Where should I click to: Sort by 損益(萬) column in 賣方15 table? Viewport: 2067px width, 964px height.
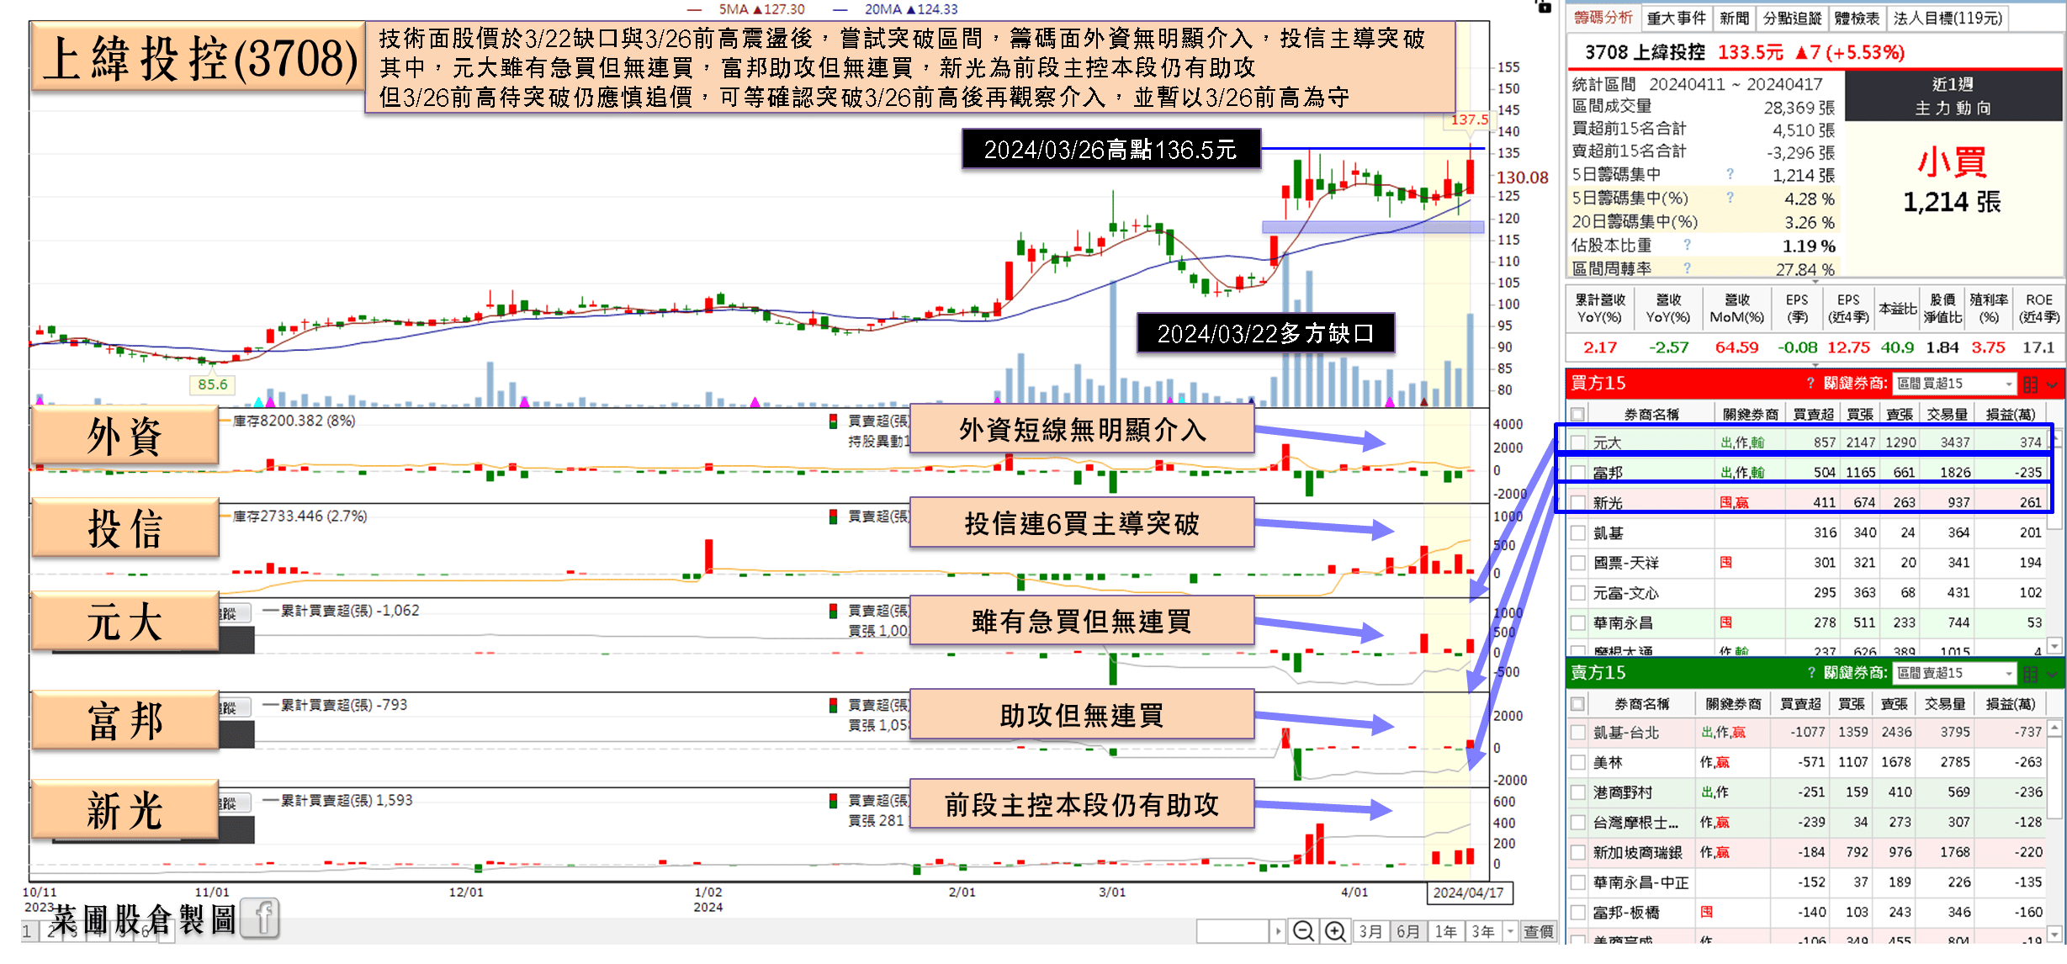pyautogui.click(x=2011, y=704)
